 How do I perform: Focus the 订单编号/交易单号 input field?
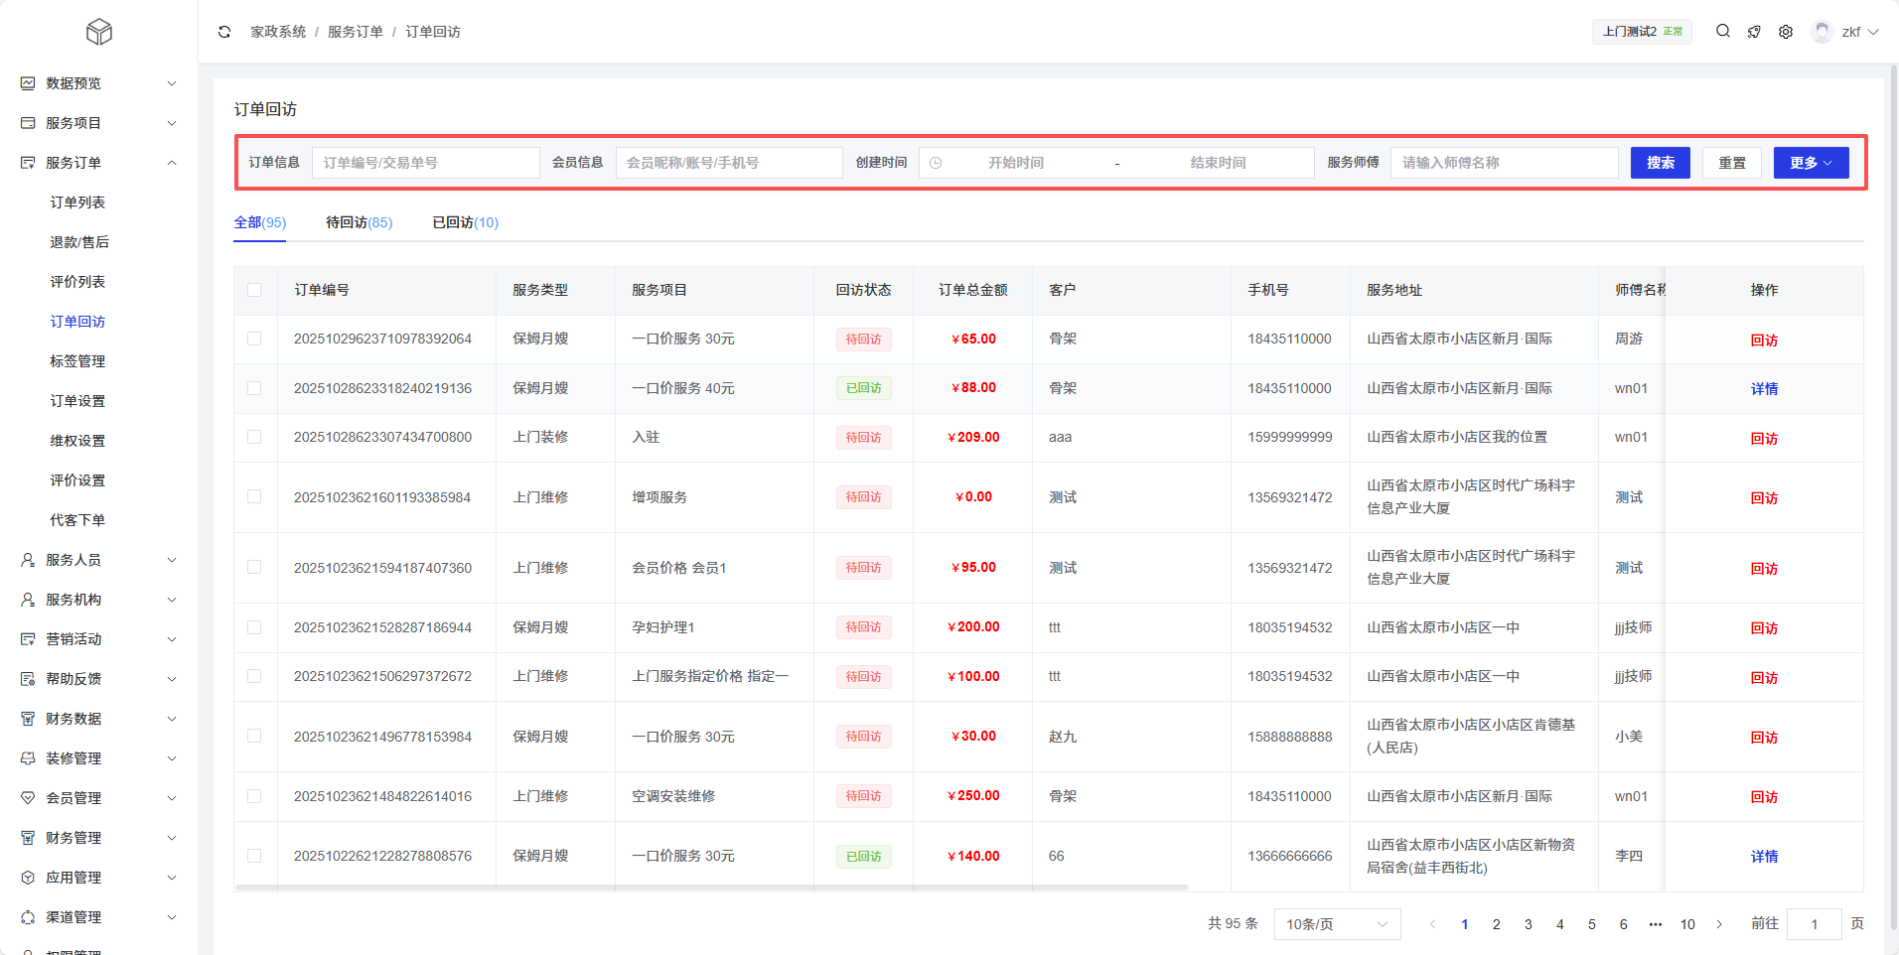pos(425,163)
